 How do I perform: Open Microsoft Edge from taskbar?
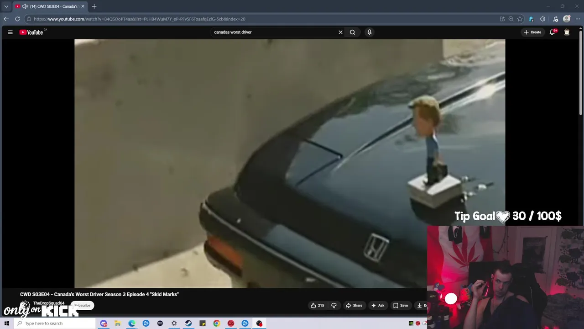point(131,323)
